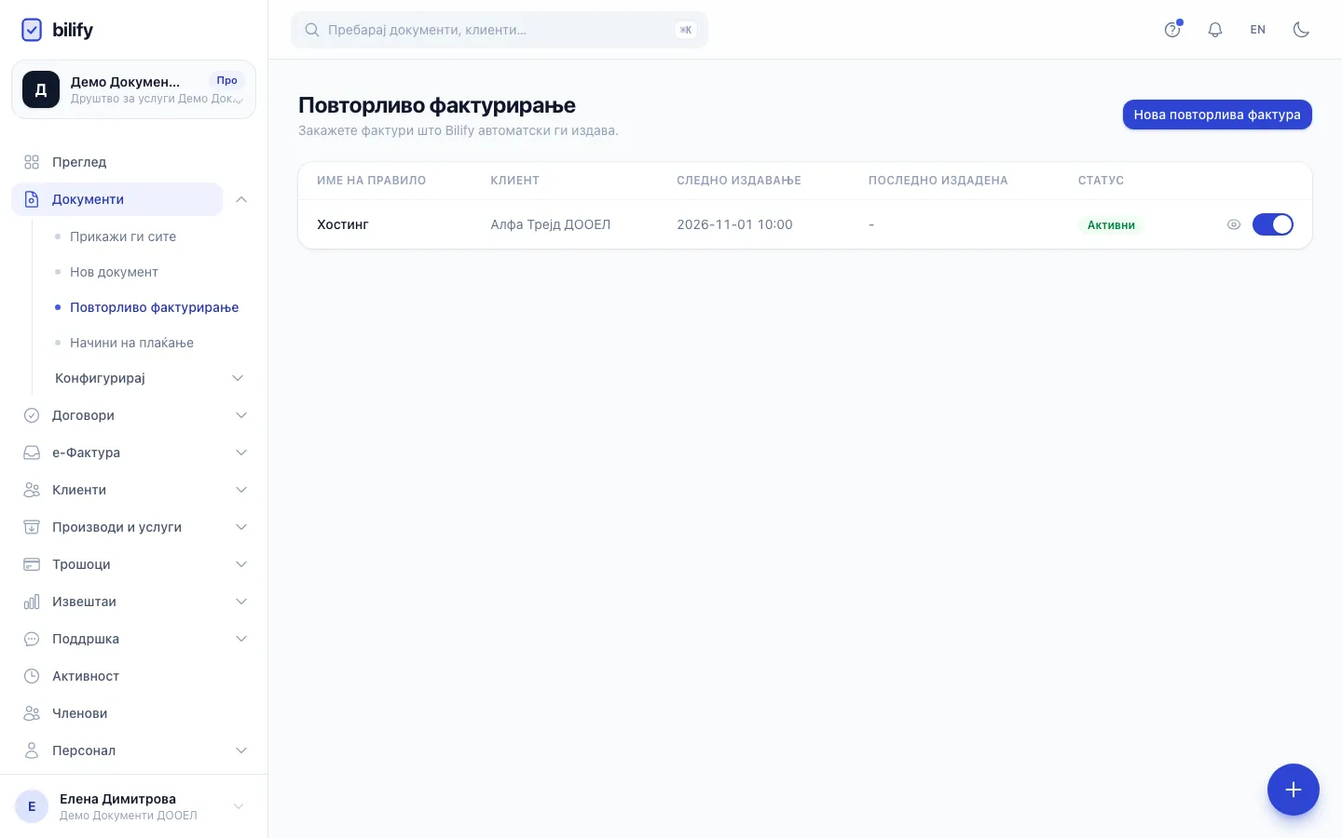The width and height of the screenshot is (1342, 838).
Task: Select Повторливо фактурирање menu item
Action: point(154,307)
